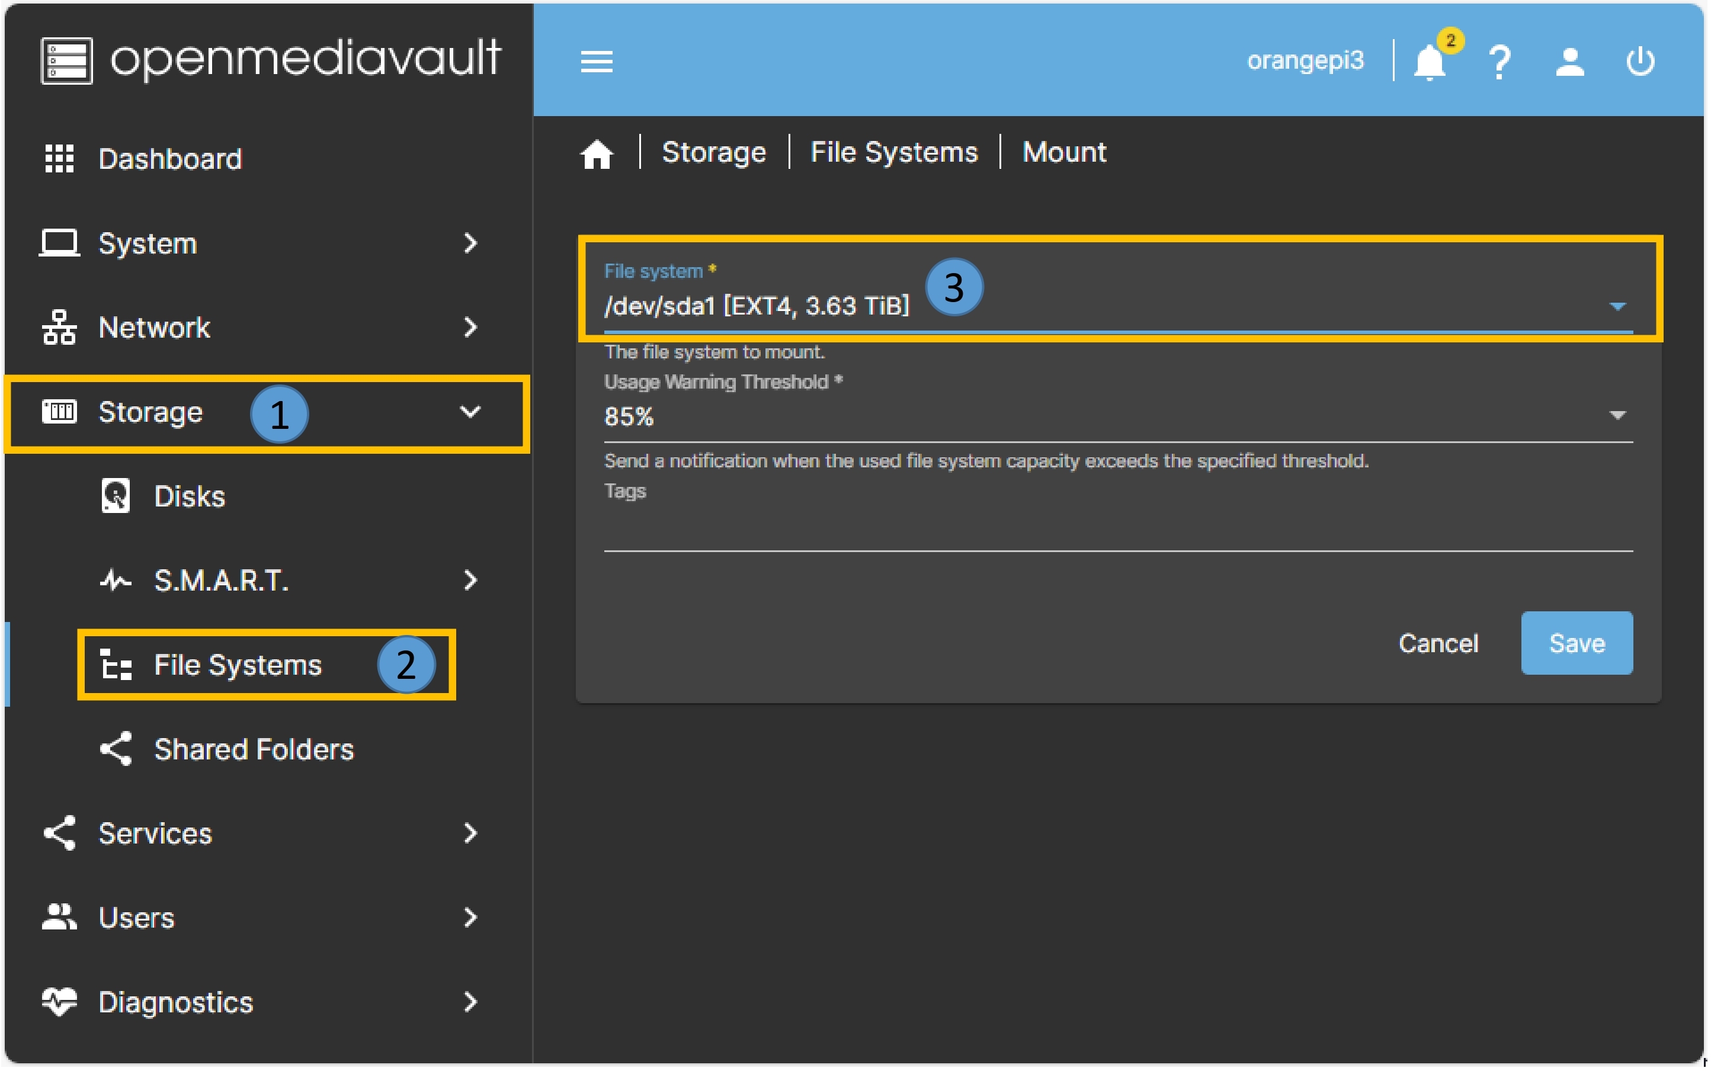Click the Diagnostics heart icon
Image resolution: width=1711 pixels, height=1071 pixels.
pos(59,1002)
